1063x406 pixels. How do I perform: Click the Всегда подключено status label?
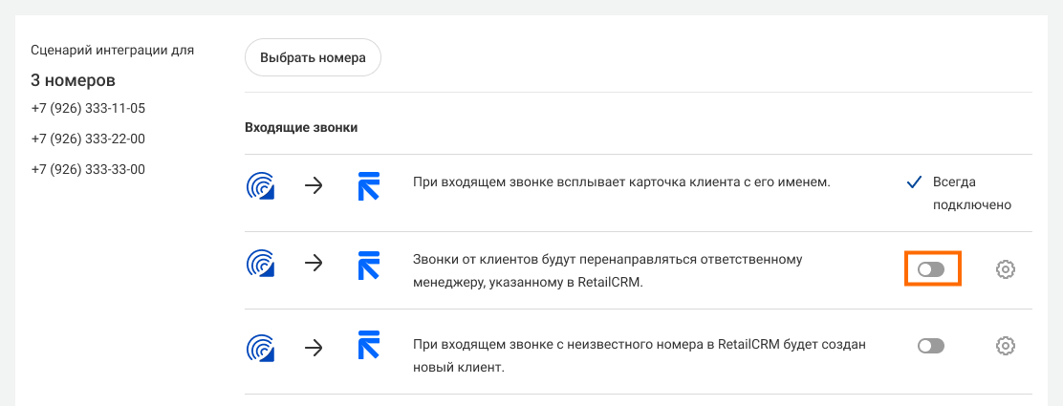click(x=972, y=193)
